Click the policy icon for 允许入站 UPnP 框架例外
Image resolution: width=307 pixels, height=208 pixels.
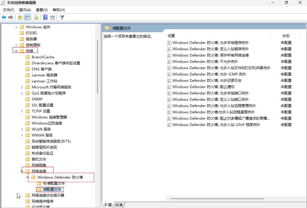point(169,125)
